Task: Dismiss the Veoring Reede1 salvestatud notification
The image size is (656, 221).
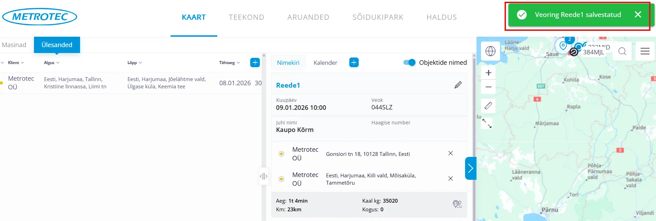Action: tap(638, 15)
